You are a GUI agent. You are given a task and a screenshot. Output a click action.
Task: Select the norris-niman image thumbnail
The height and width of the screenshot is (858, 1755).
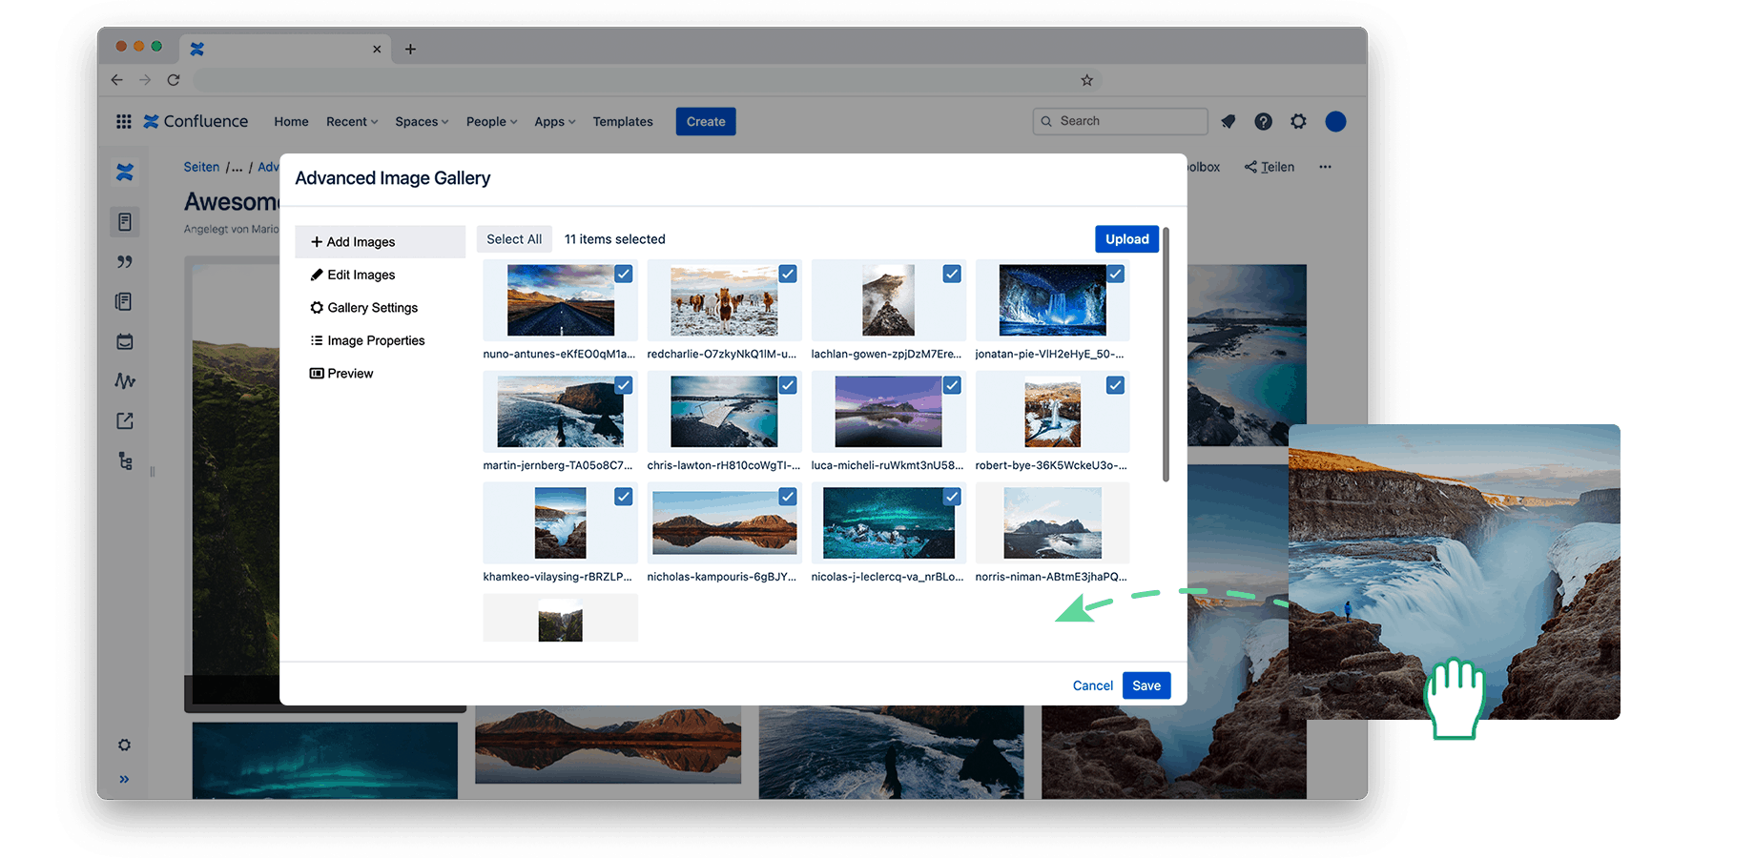[1052, 523]
